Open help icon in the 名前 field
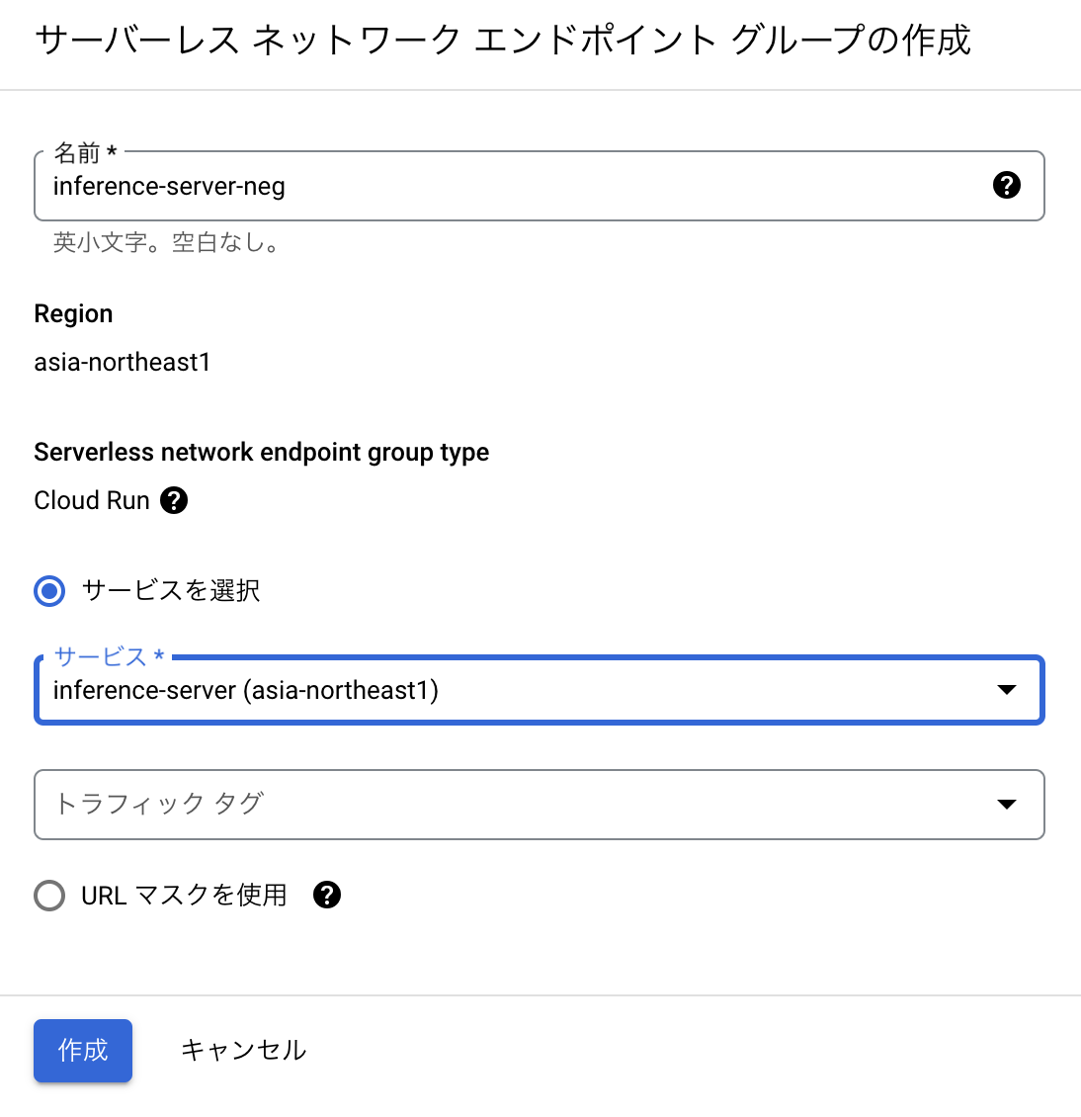1081x1117 pixels. pos(1006,185)
